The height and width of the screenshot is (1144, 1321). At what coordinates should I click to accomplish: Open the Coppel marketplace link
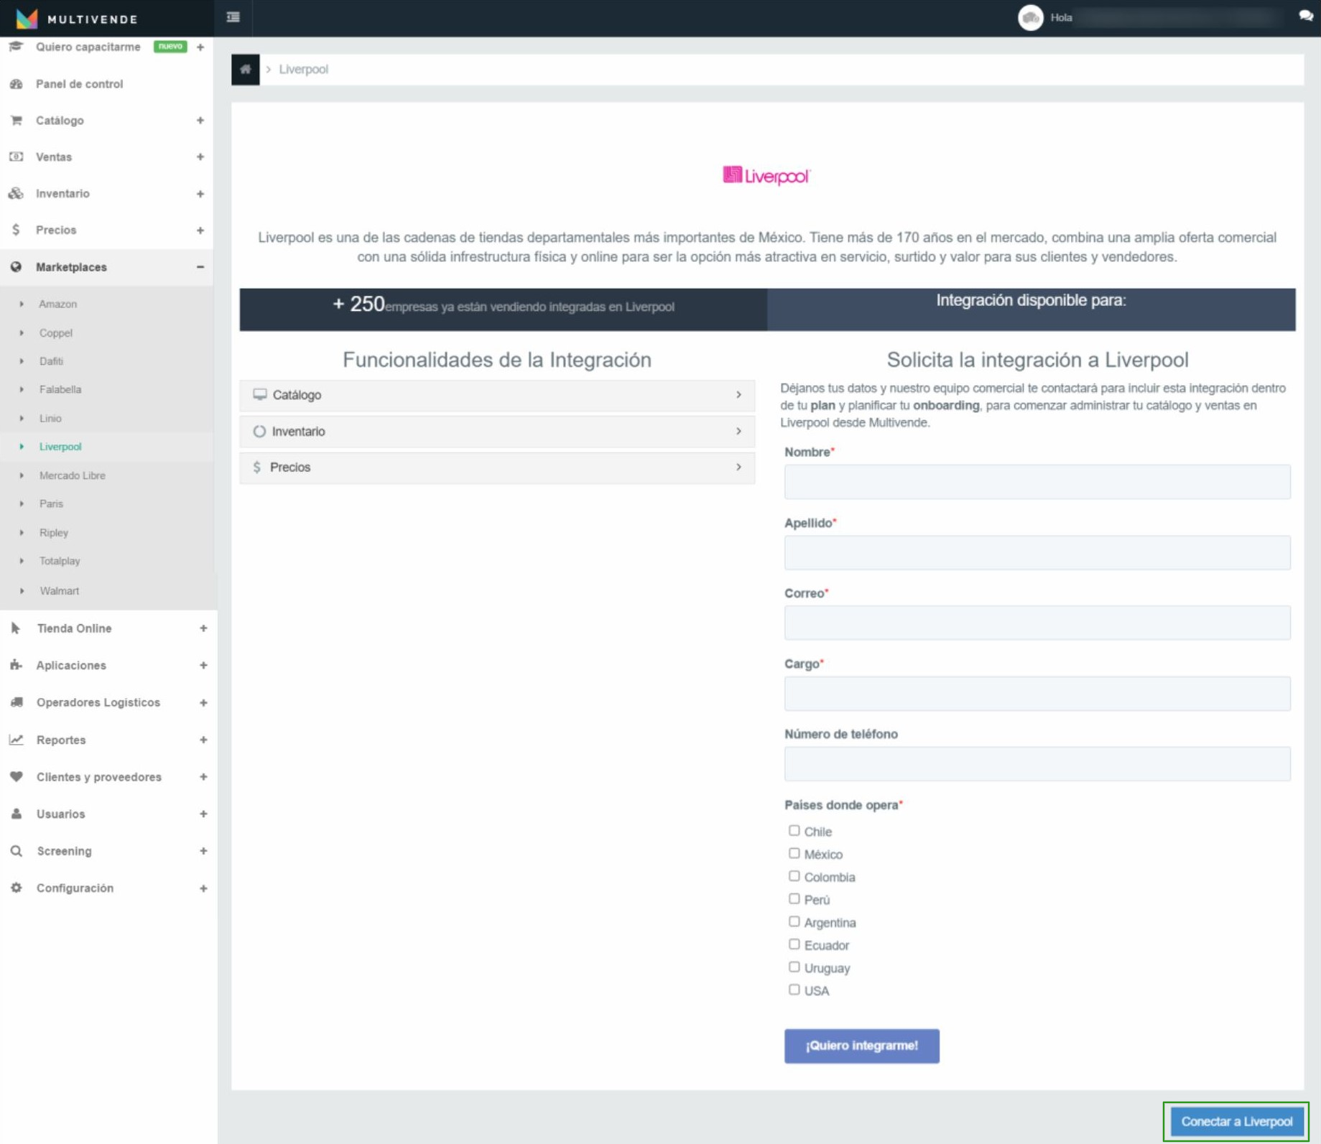56,333
